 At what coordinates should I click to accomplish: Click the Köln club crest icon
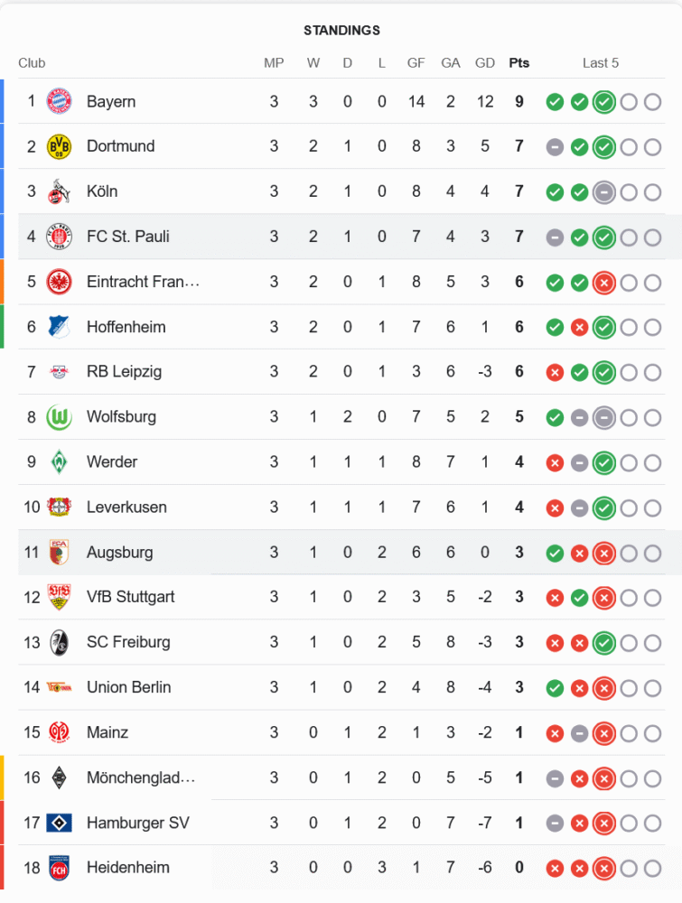pyautogui.click(x=59, y=191)
